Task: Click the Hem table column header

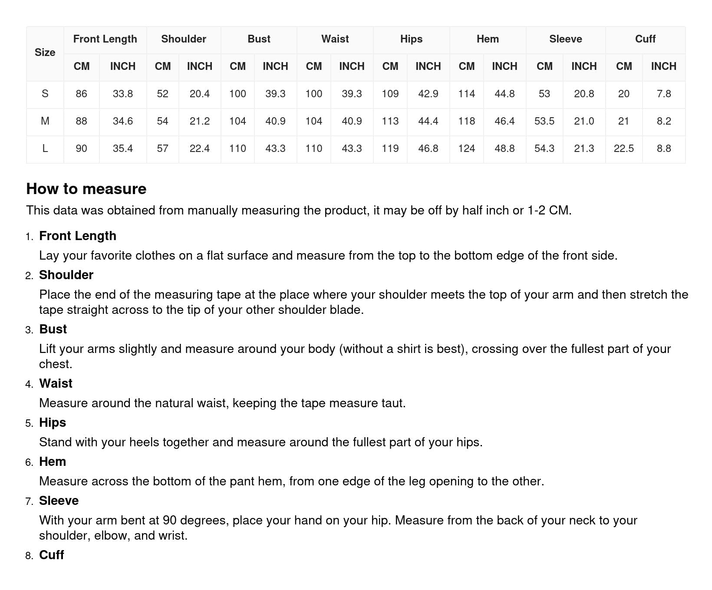Action: pyautogui.click(x=488, y=39)
